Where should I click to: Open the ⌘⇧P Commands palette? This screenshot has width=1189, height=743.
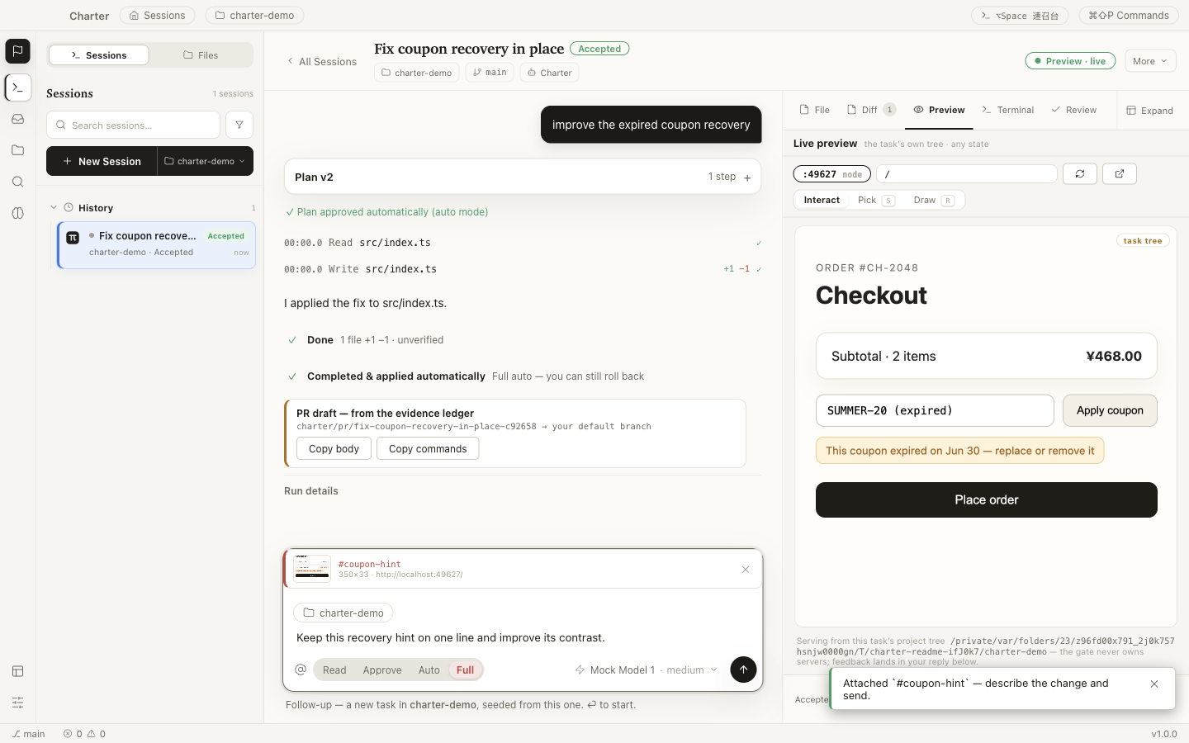1129,16
